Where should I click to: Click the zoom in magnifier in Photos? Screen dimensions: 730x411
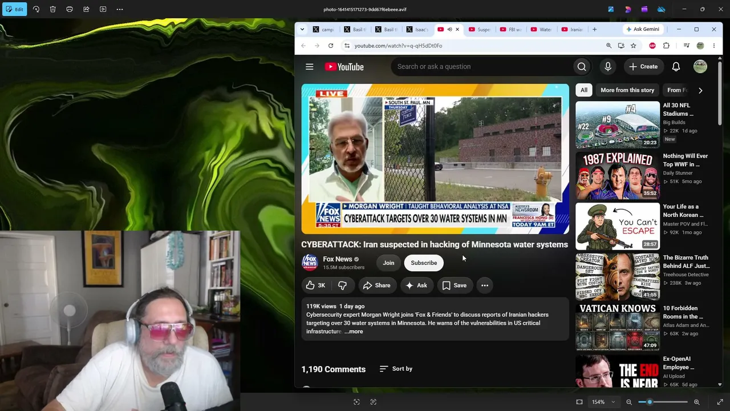coord(696,402)
